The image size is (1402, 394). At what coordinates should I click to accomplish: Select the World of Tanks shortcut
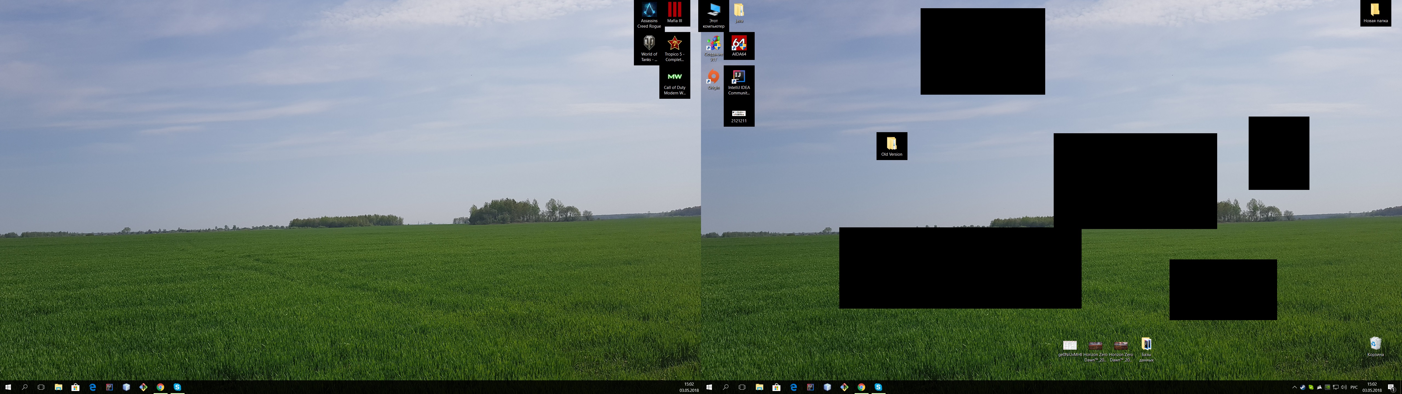(649, 48)
